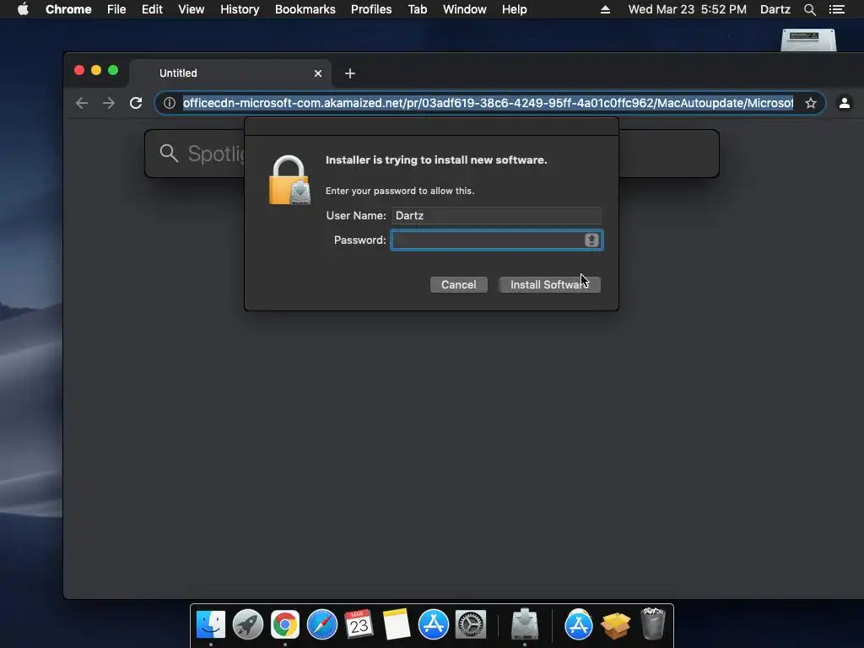Open Safari from the Dock
The width and height of the screenshot is (864, 648).
[x=321, y=625]
